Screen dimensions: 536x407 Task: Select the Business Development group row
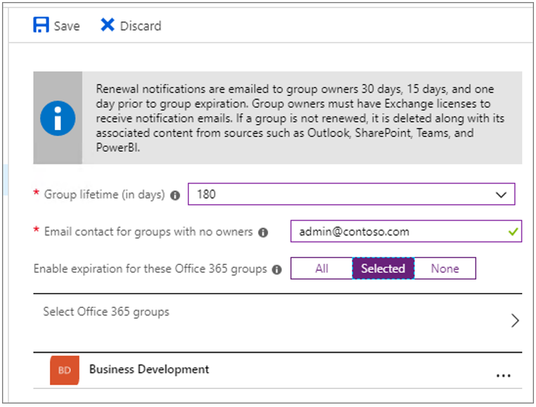[278, 370]
